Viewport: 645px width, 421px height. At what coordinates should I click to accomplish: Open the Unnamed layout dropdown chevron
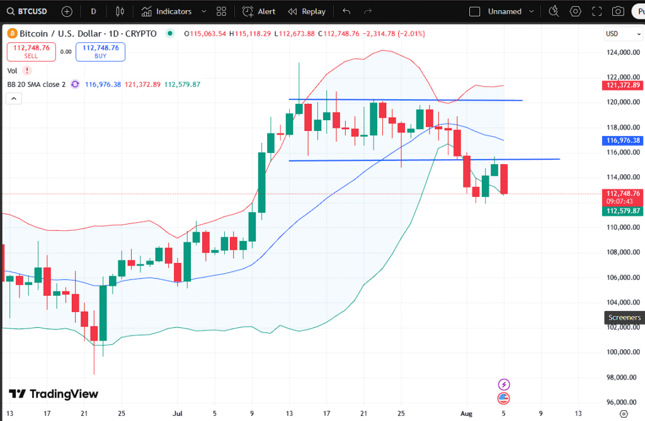click(x=532, y=11)
